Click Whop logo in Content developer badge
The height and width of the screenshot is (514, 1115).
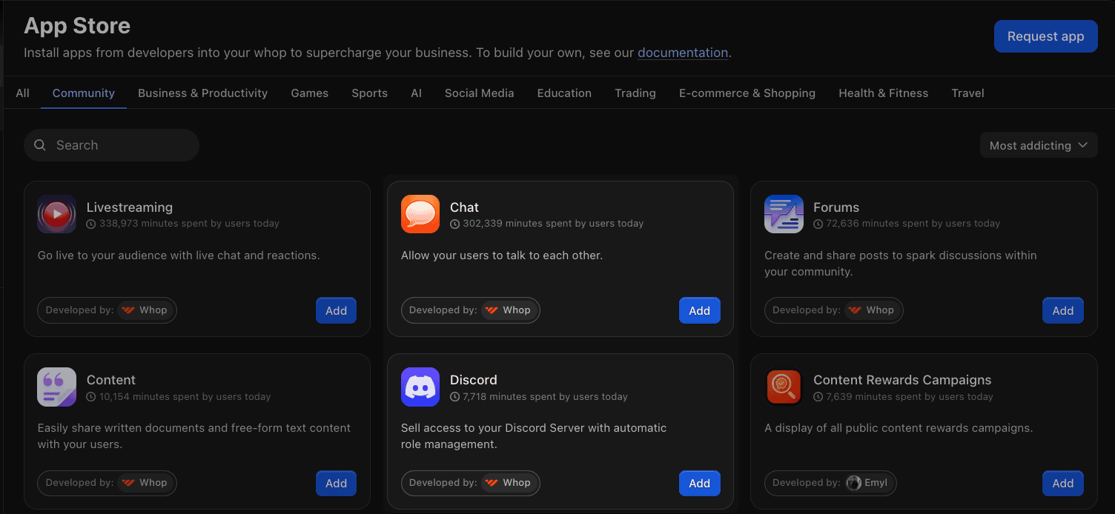[x=128, y=483]
